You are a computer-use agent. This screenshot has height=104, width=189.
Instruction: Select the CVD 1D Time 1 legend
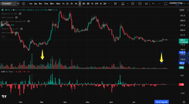click(x=8, y=72)
